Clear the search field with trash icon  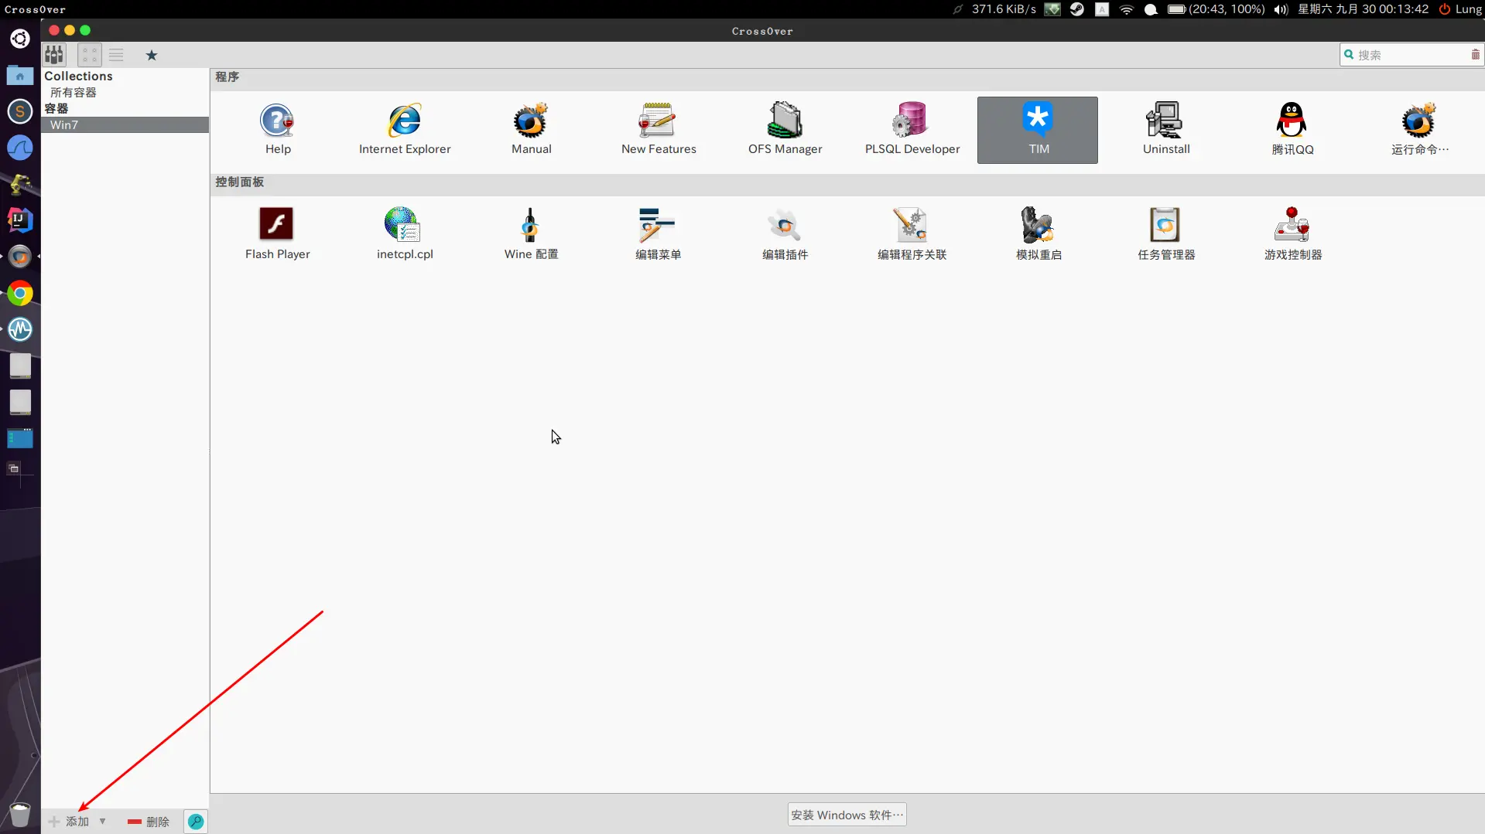click(x=1475, y=55)
